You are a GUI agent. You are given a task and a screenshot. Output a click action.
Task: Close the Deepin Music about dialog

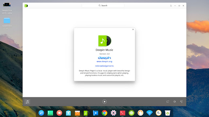(x=133, y=30)
